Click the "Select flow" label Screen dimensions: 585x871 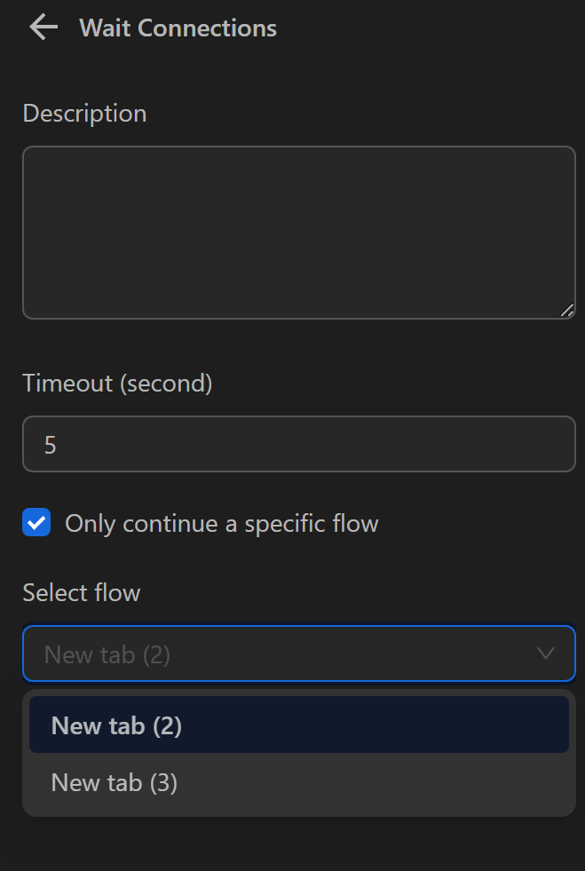coord(81,592)
